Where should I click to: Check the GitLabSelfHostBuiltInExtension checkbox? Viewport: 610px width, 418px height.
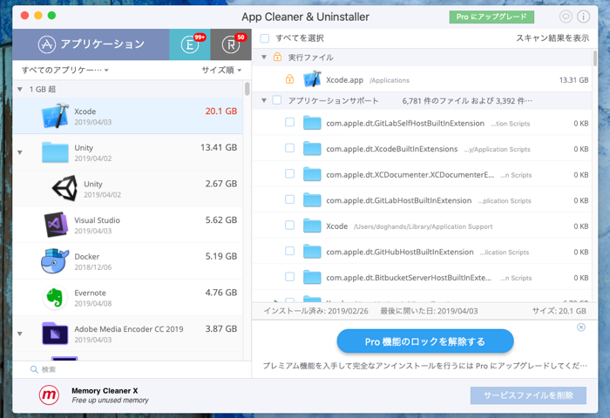coord(290,123)
